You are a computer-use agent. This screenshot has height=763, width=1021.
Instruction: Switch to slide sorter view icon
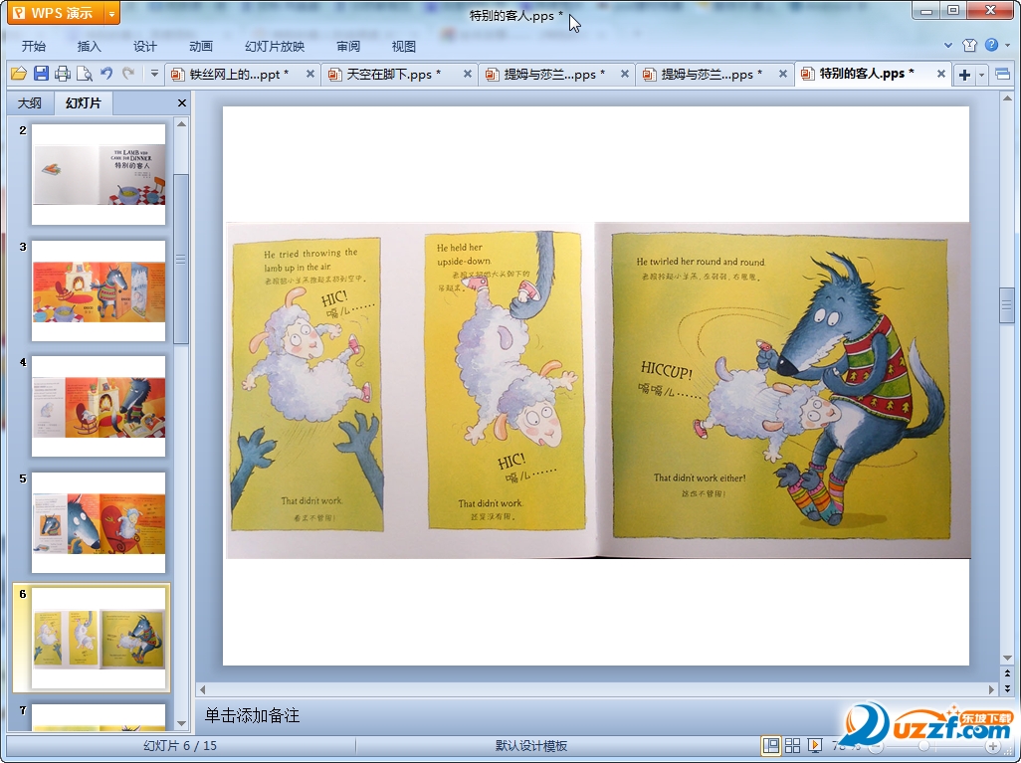(792, 745)
